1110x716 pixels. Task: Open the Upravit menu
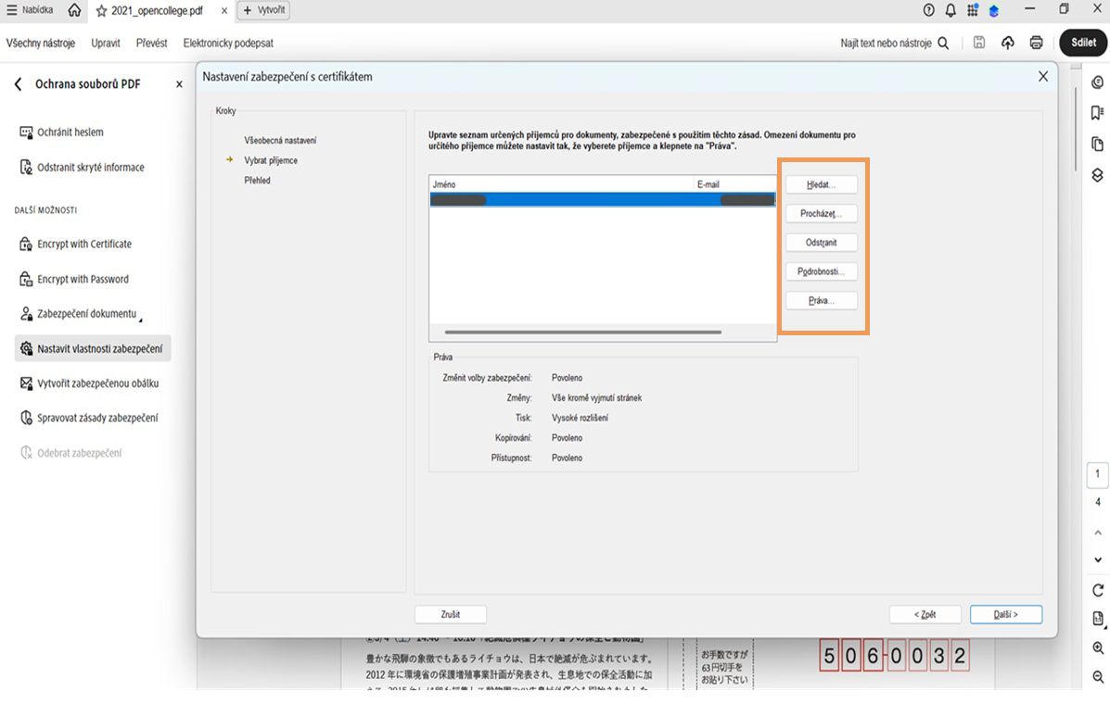click(106, 44)
